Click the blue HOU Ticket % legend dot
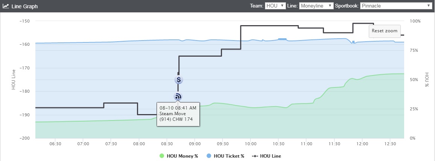Viewport: 435px width, 161px height. pyautogui.click(x=209, y=156)
